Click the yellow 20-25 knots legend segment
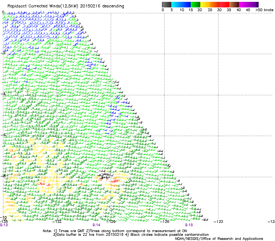The width and height of the screenshot is (275, 241). click(205, 4)
